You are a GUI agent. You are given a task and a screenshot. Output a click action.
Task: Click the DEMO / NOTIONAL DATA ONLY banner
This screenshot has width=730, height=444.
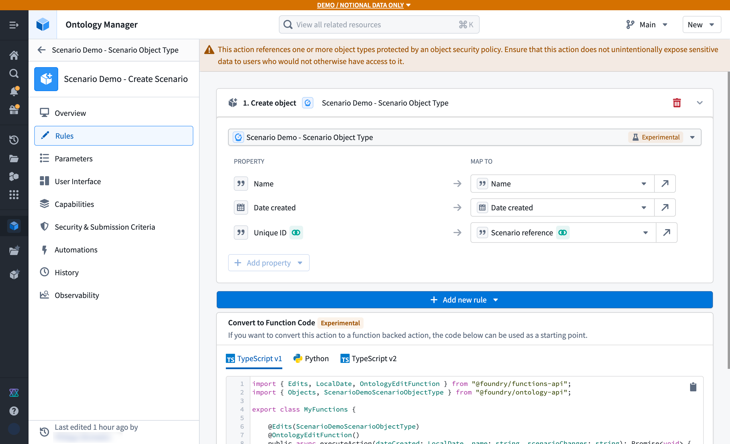point(364,5)
